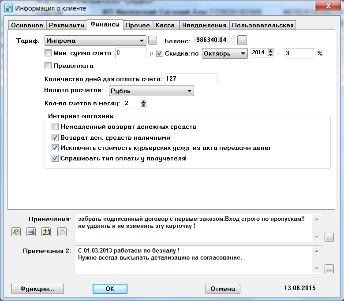Switch to the Реквизиты tab
Screen dimensions: 344x301
point(67,25)
